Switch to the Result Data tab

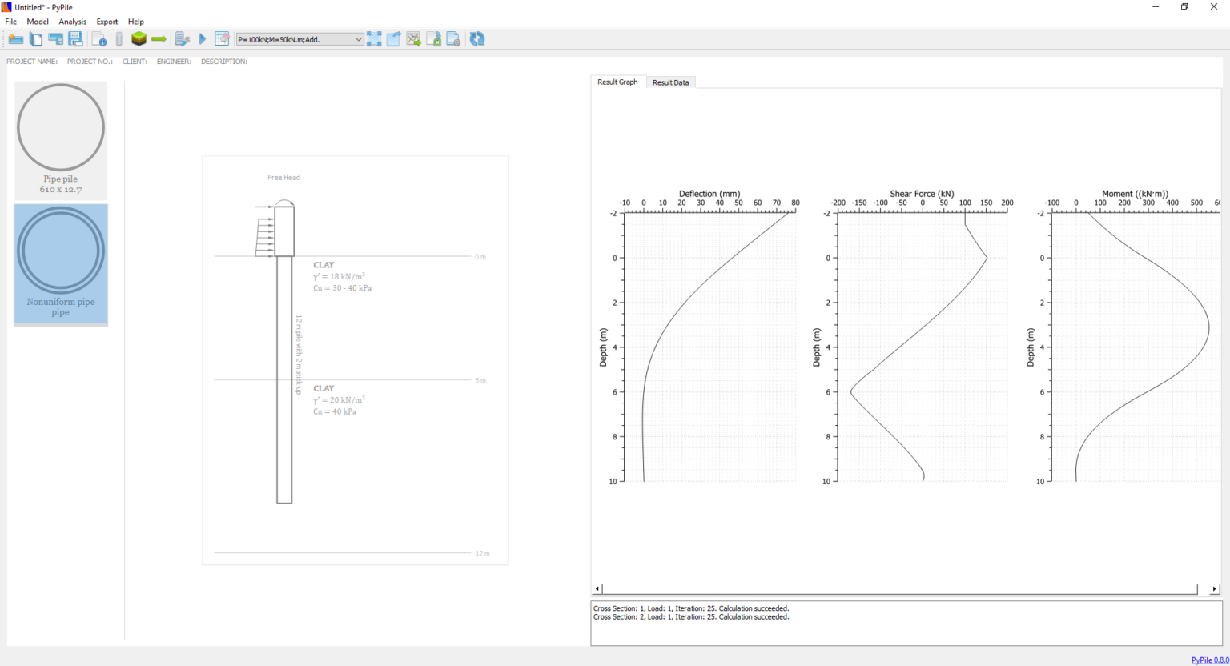point(670,82)
